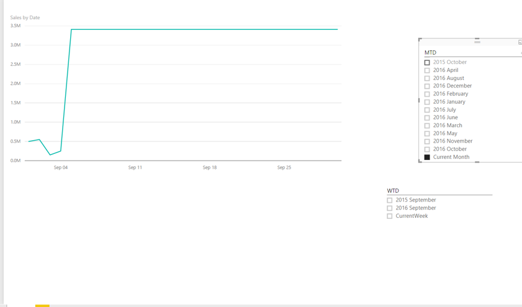Click the 3.5M y-axis label

click(16, 25)
